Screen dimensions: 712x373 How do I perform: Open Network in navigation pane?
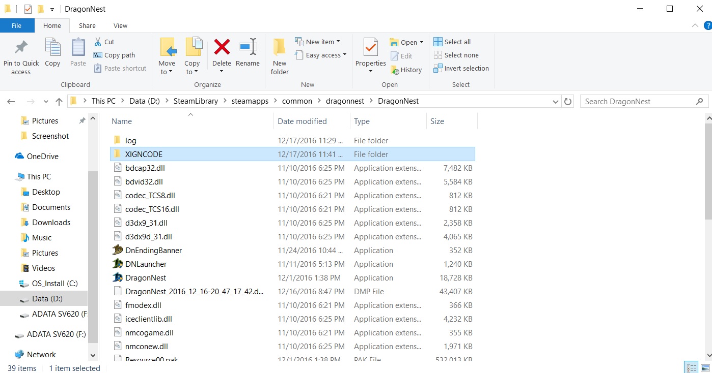click(35, 354)
